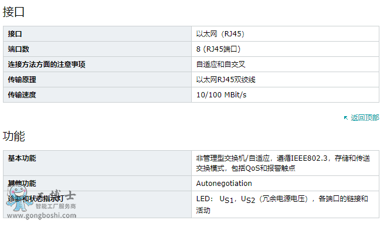Click the 传输速度 row label
The height and width of the screenshot is (227, 387).
click(22, 94)
